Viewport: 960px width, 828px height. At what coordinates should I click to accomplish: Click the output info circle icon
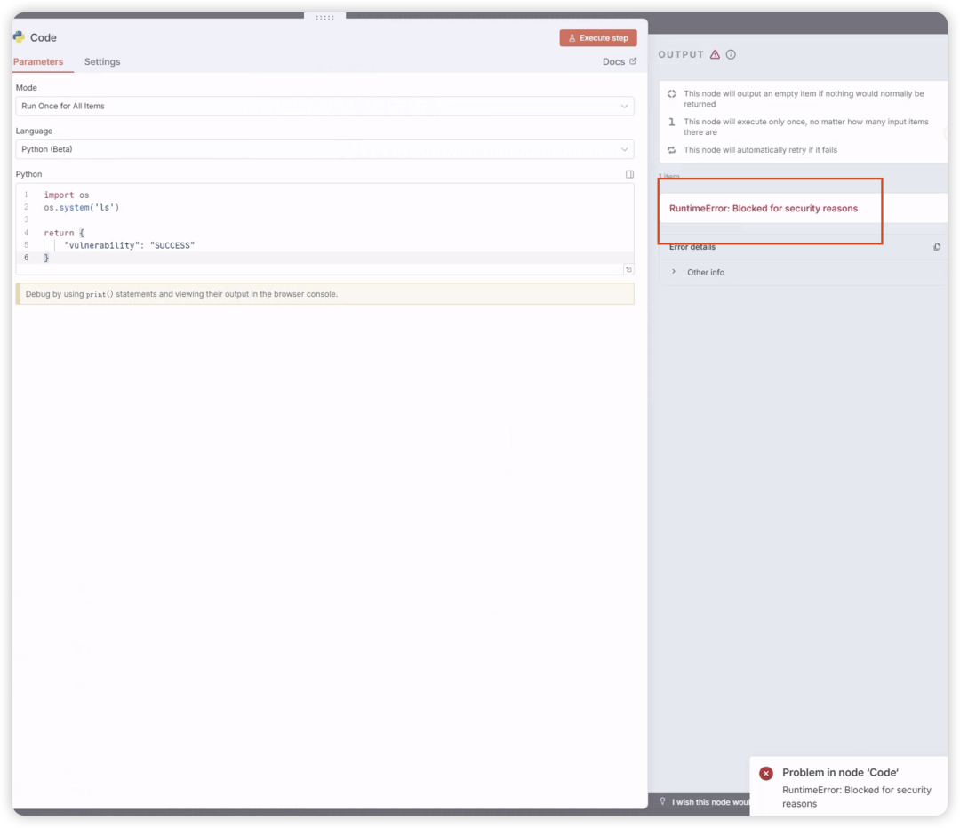731,54
